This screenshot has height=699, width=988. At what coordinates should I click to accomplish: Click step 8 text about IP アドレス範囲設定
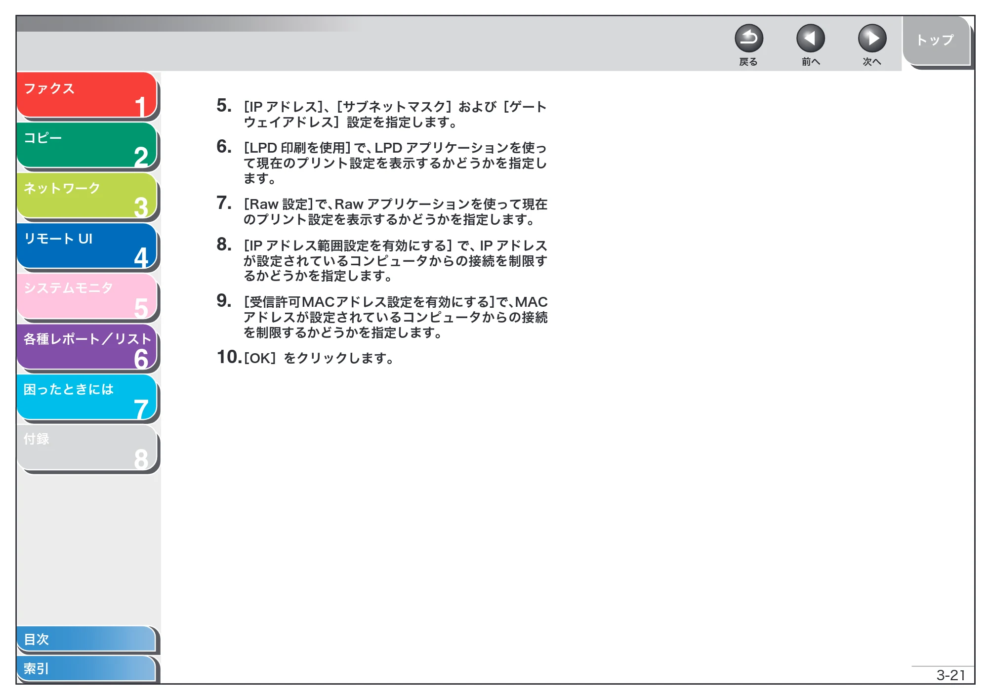[x=395, y=260]
